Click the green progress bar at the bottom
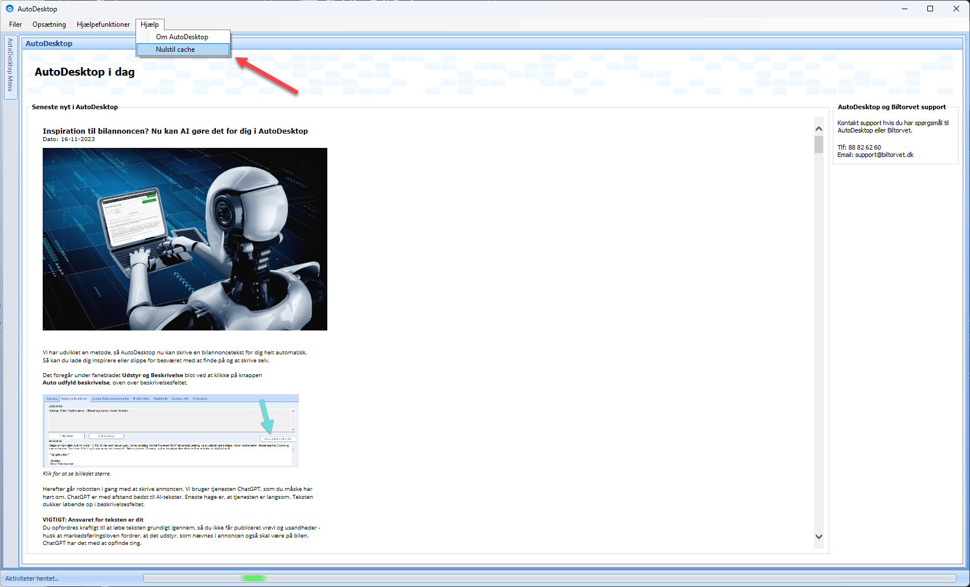This screenshot has width=970, height=587. tap(254, 578)
